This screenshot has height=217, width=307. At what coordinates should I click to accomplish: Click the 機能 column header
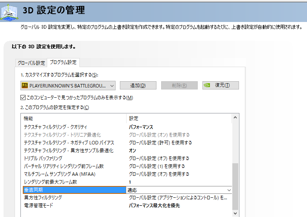click(x=28, y=118)
